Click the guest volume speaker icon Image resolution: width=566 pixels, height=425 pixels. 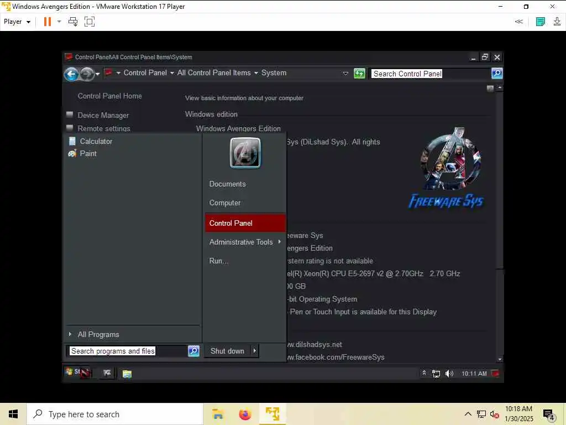[449, 374]
